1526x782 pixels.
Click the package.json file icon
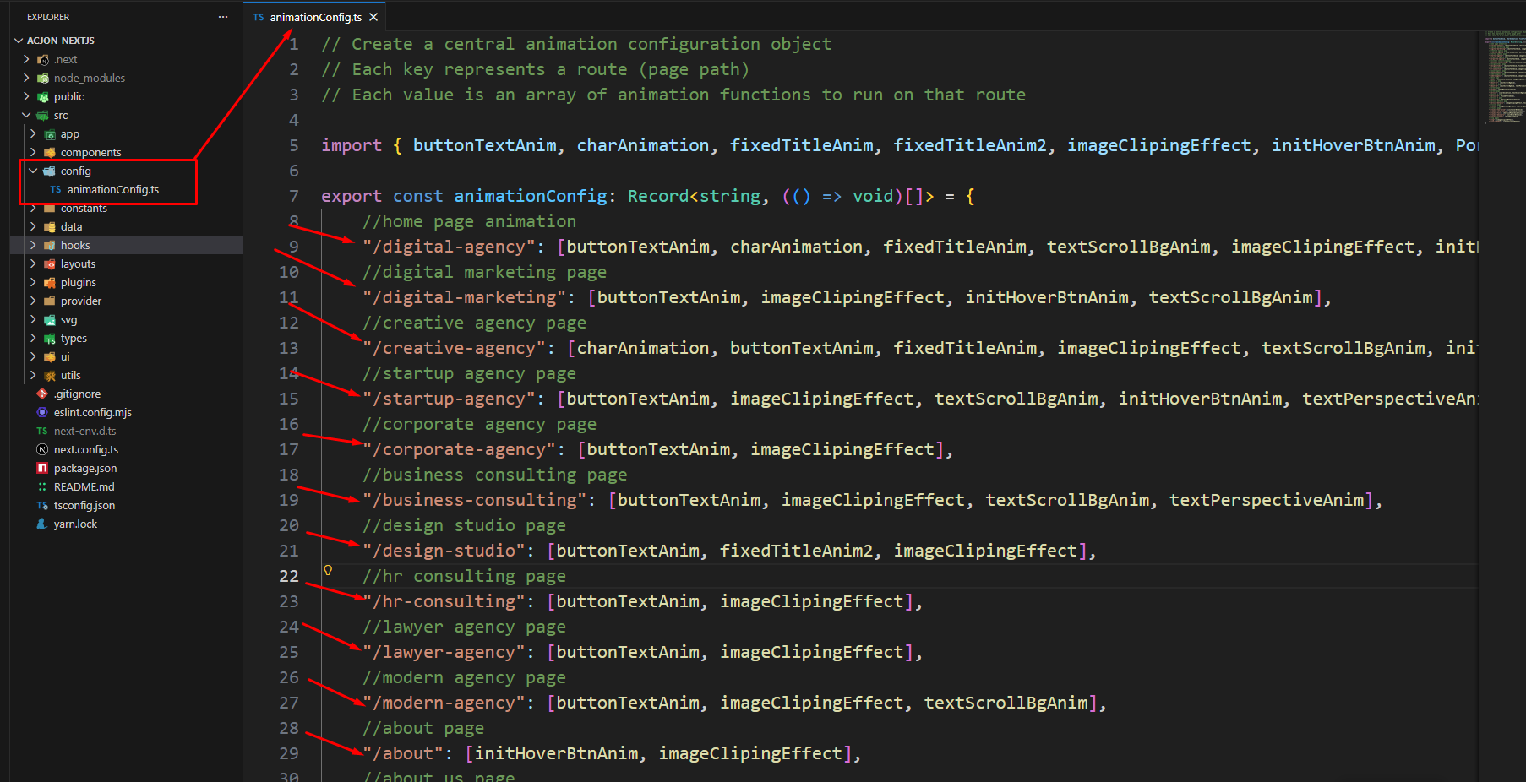click(42, 468)
